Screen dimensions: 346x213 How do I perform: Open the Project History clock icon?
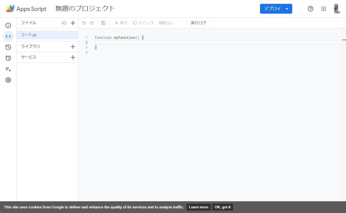tap(8, 47)
